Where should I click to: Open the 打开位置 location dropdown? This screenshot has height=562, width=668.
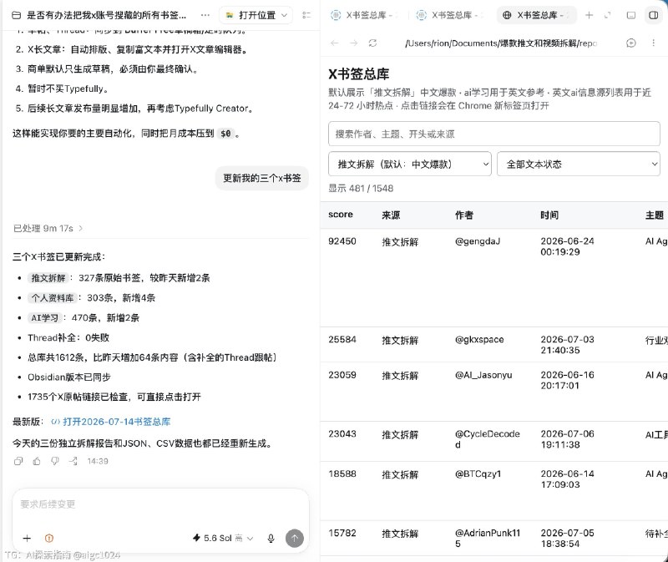(256, 15)
